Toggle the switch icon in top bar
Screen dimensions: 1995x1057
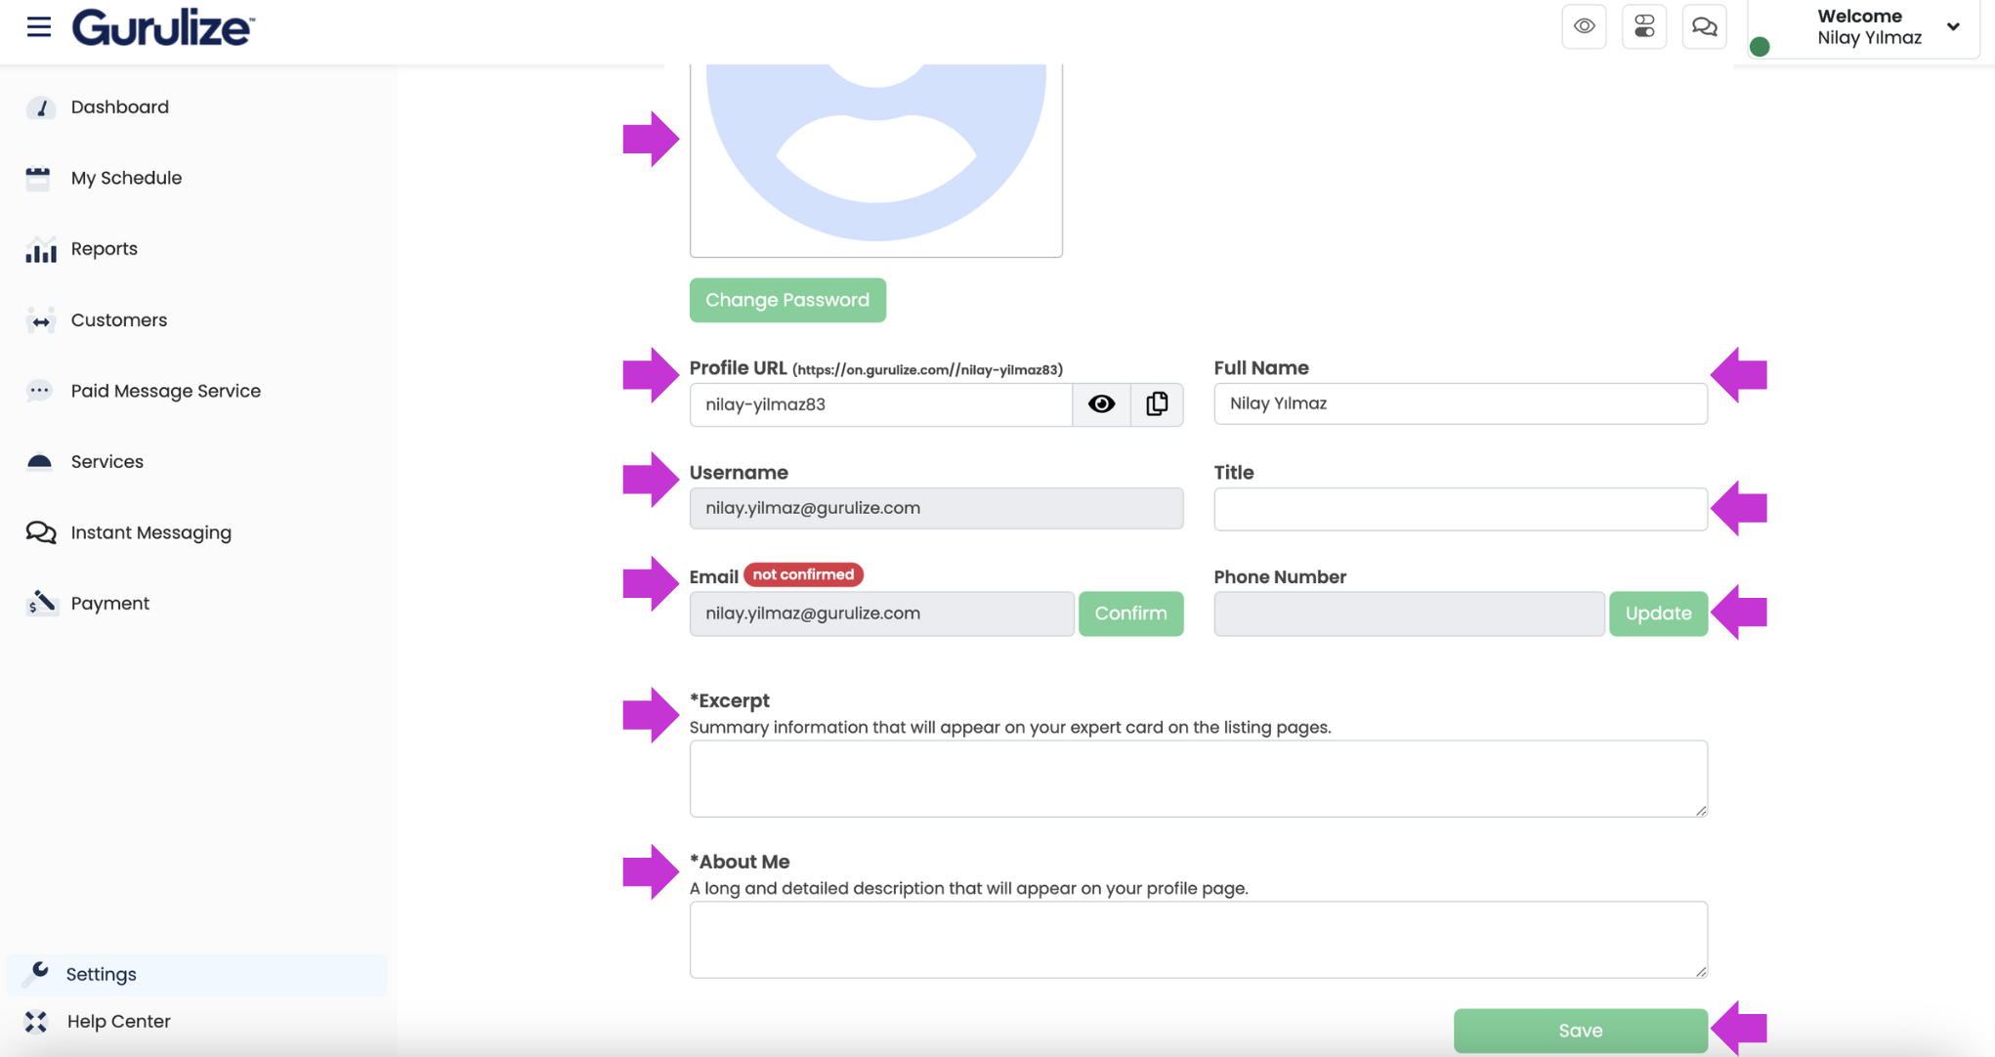pos(1644,26)
